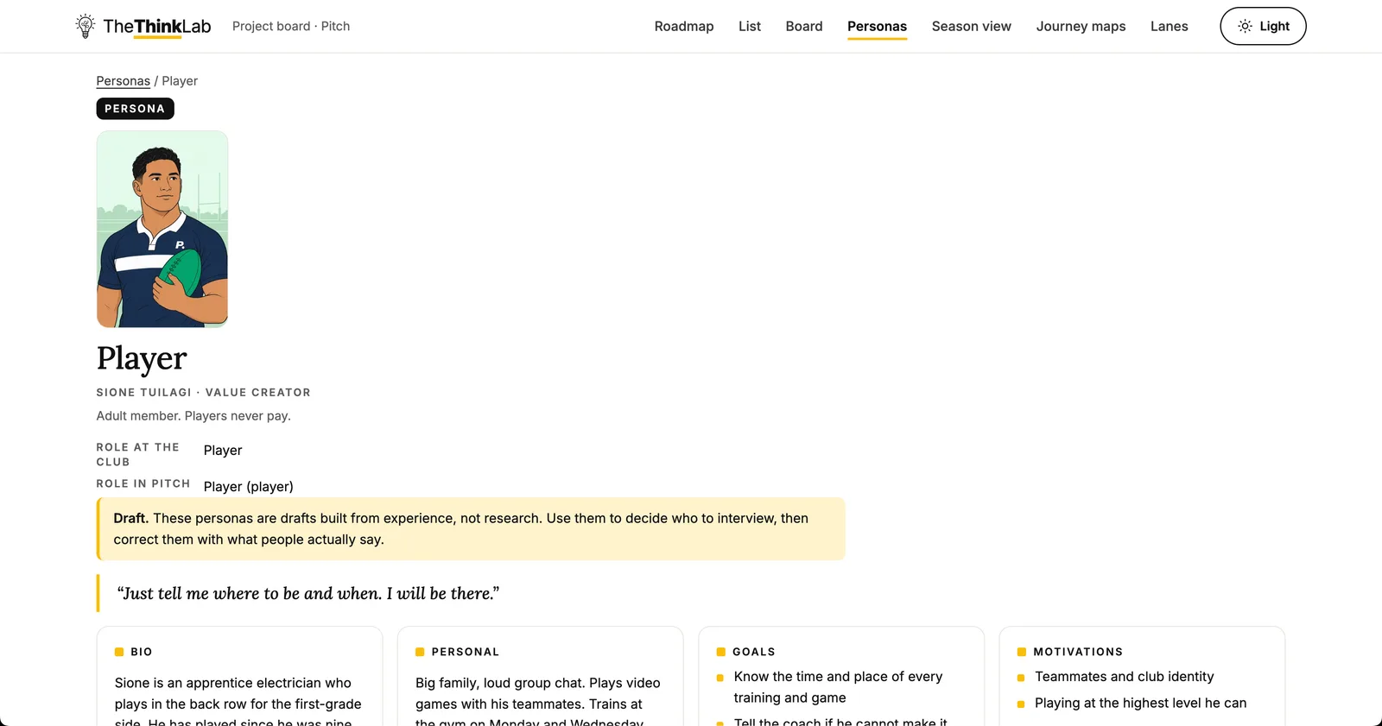The width and height of the screenshot is (1382, 726).
Task: Click 'Project board · Pitch' header text
Action: [x=291, y=26]
